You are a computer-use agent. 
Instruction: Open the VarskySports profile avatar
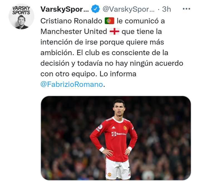pos(21,16)
